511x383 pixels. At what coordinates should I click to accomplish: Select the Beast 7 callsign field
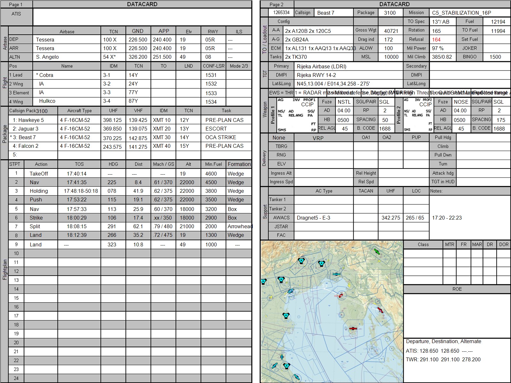tap(333, 13)
